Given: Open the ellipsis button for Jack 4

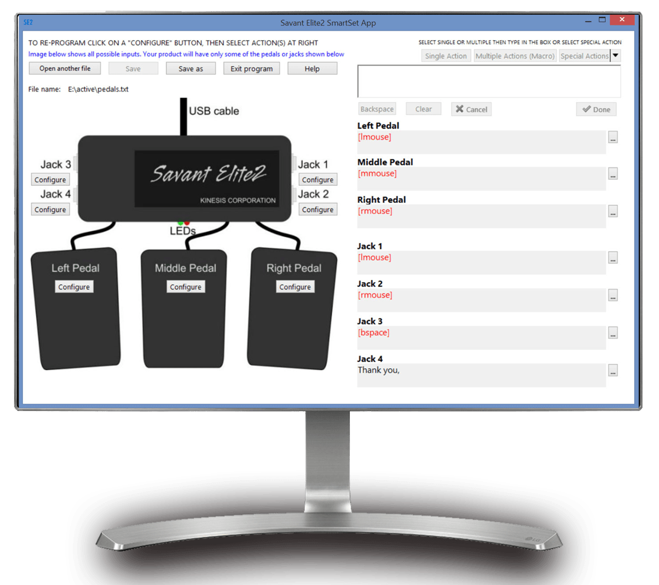Looking at the screenshot, I should pyautogui.click(x=613, y=370).
